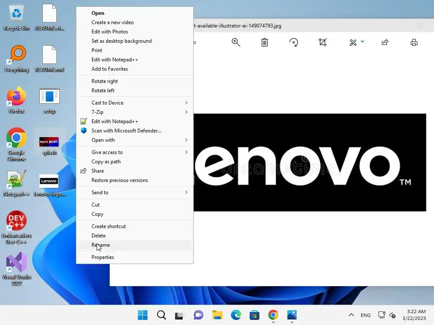Choose Rename in the context menu

(x=135, y=245)
